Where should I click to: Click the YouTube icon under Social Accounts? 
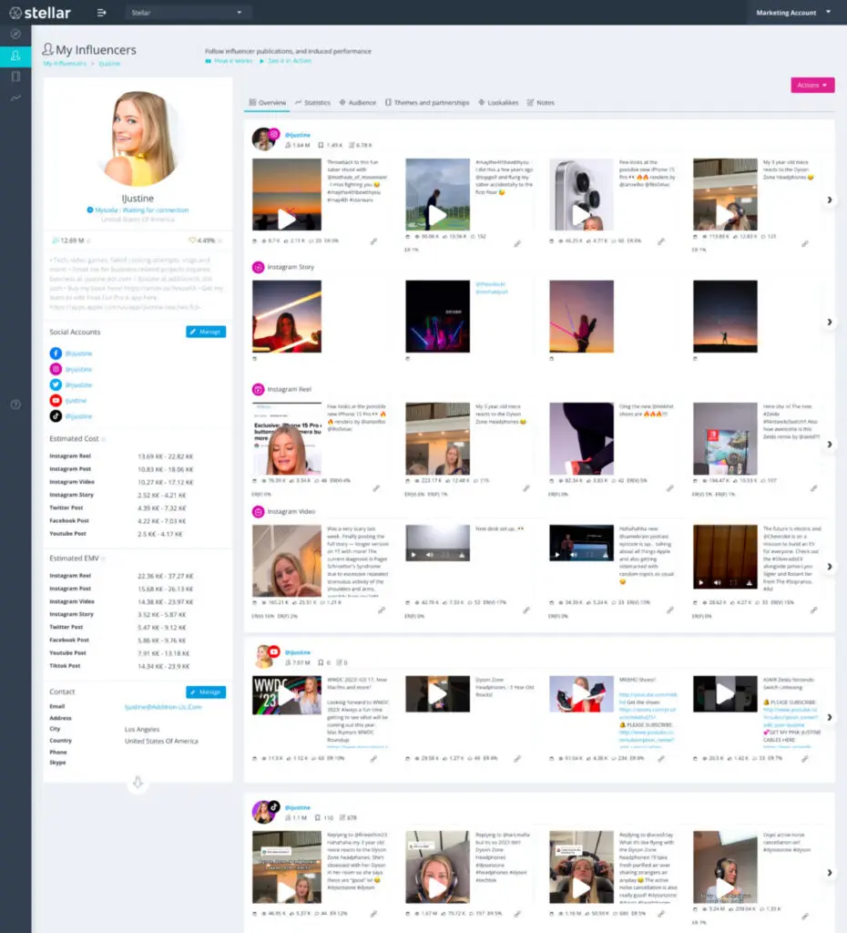tap(56, 400)
